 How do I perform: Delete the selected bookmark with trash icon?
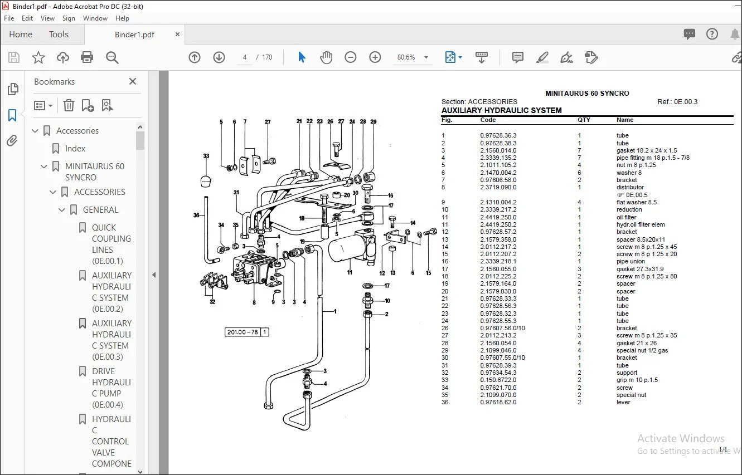click(69, 105)
